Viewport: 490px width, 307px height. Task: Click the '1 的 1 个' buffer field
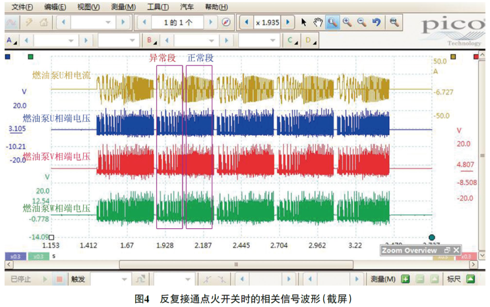pyautogui.click(x=178, y=23)
